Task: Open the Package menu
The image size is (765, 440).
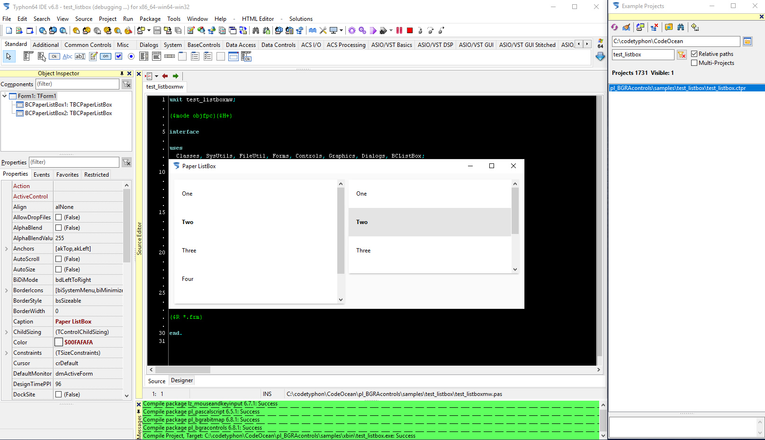Action: (x=150, y=19)
